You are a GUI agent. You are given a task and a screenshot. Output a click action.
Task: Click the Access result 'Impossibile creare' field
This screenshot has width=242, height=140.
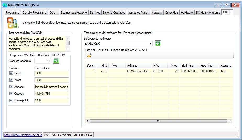51,87
